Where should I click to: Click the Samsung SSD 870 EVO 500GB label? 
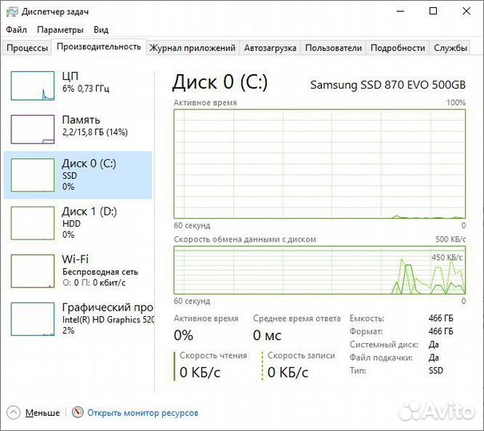coord(387,85)
